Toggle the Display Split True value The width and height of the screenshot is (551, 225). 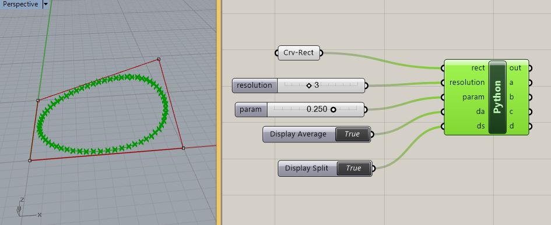tap(353, 168)
